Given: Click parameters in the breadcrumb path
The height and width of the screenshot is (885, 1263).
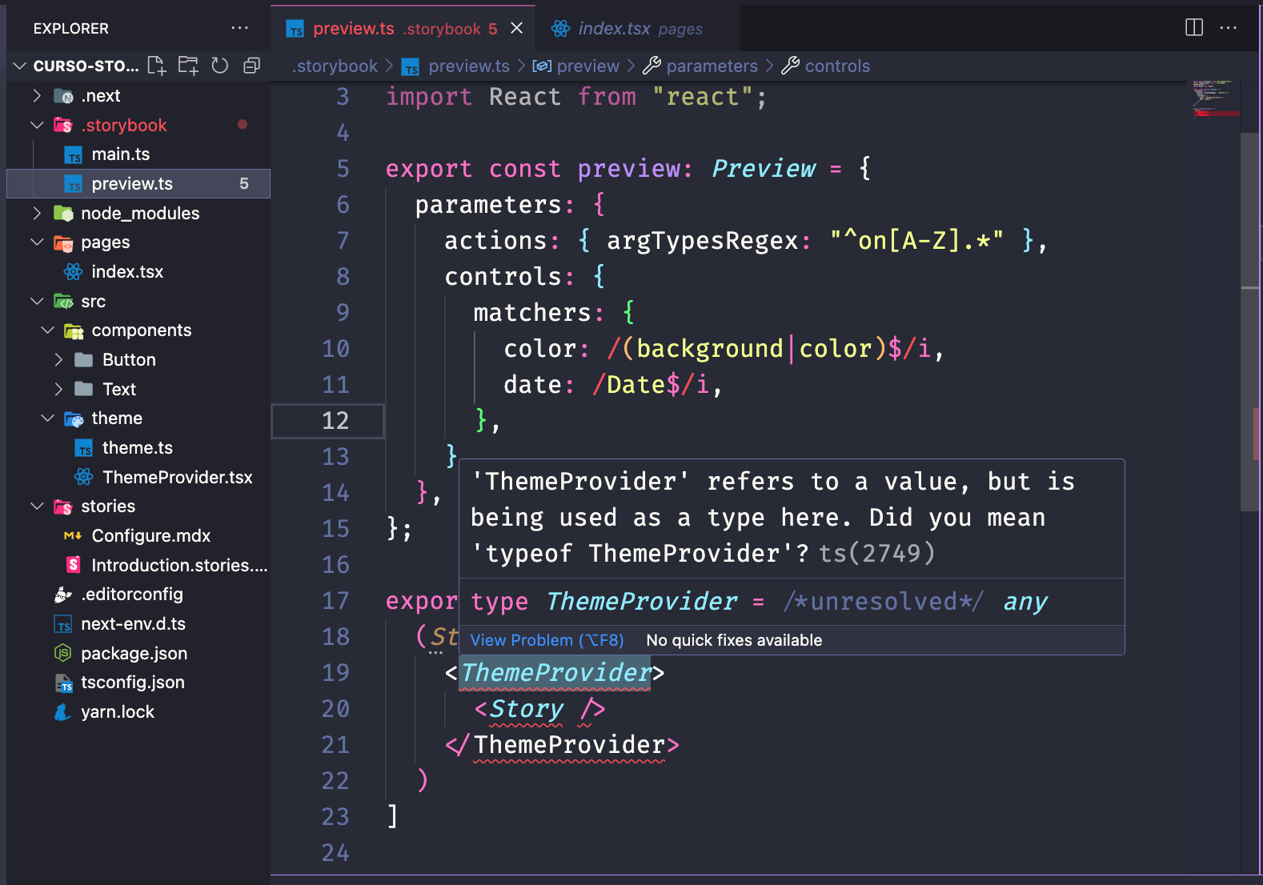Looking at the screenshot, I should pos(712,66).
